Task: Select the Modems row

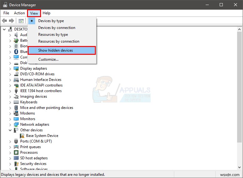Action: [x=27, y=113]
